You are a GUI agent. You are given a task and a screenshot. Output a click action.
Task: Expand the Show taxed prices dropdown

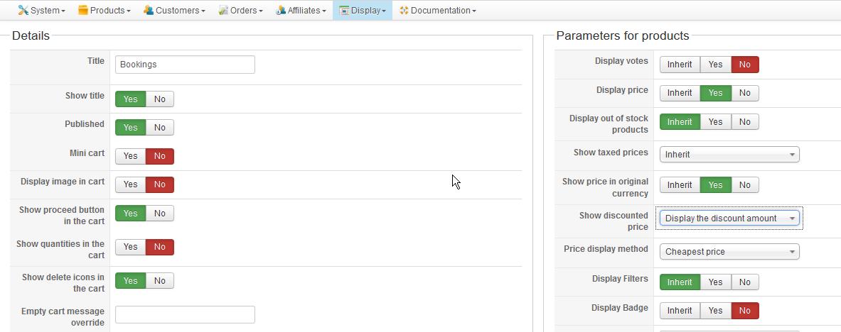coord(729,155)
